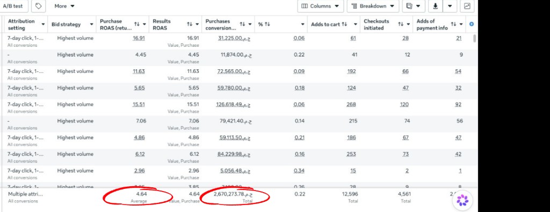Viewport: 550px width, 212px height.
Task: Open the Purchases conversion column options arrow
Action: point(250,24)
